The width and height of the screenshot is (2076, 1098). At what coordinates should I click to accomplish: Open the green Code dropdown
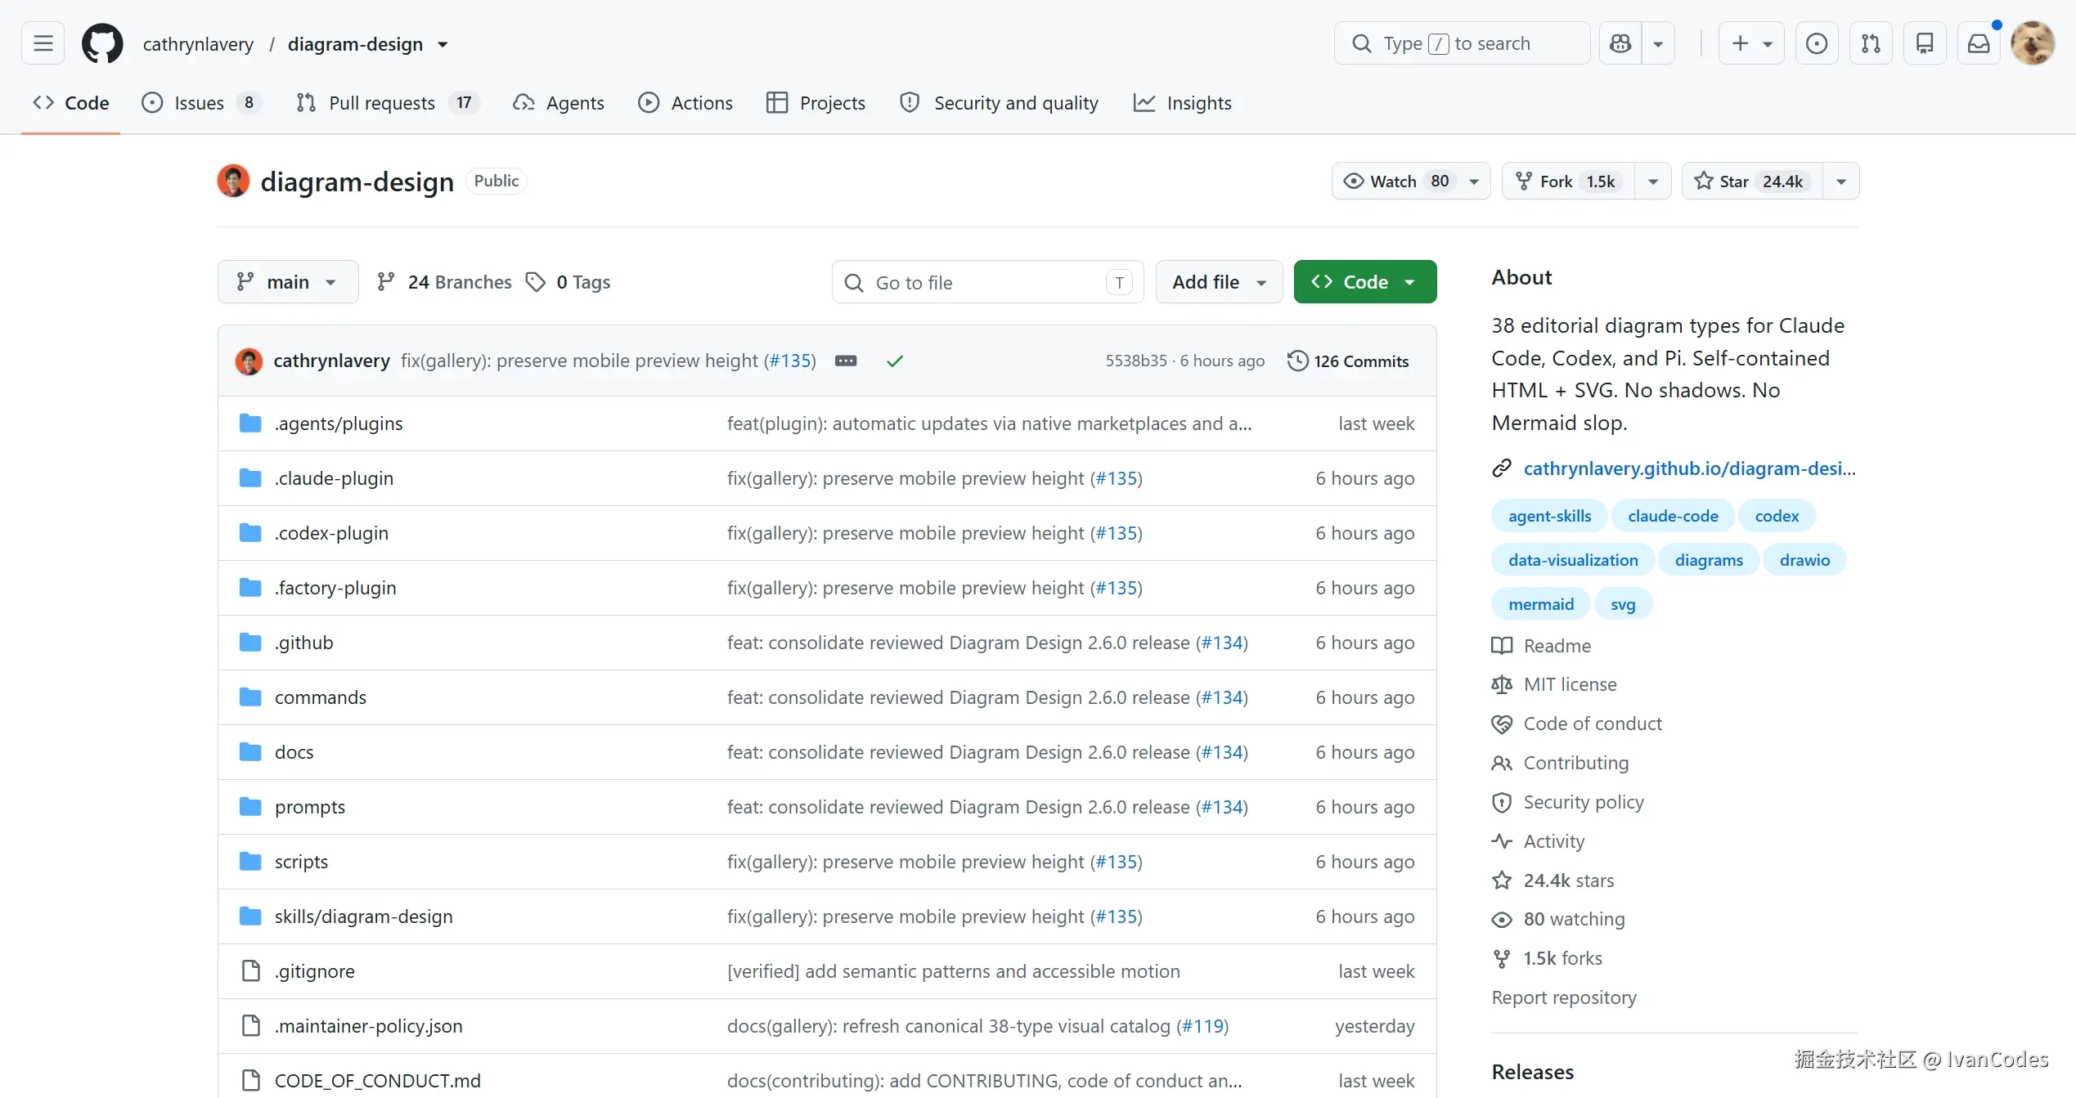[1365, 282]
